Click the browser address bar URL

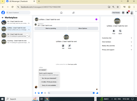41,7
